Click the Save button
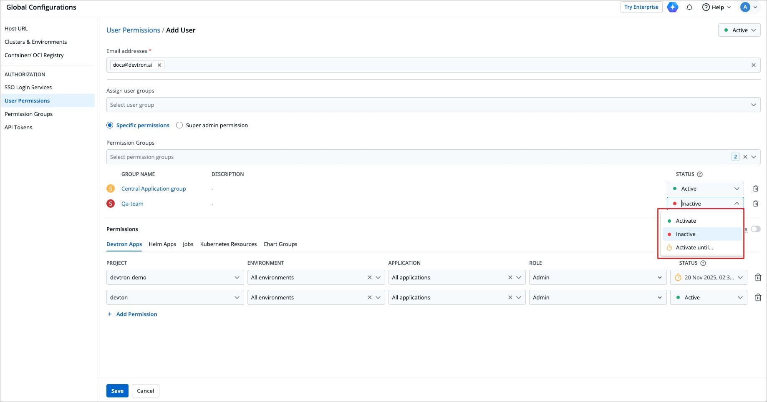The height and width of the screenshot is (402, 767). 117,391
